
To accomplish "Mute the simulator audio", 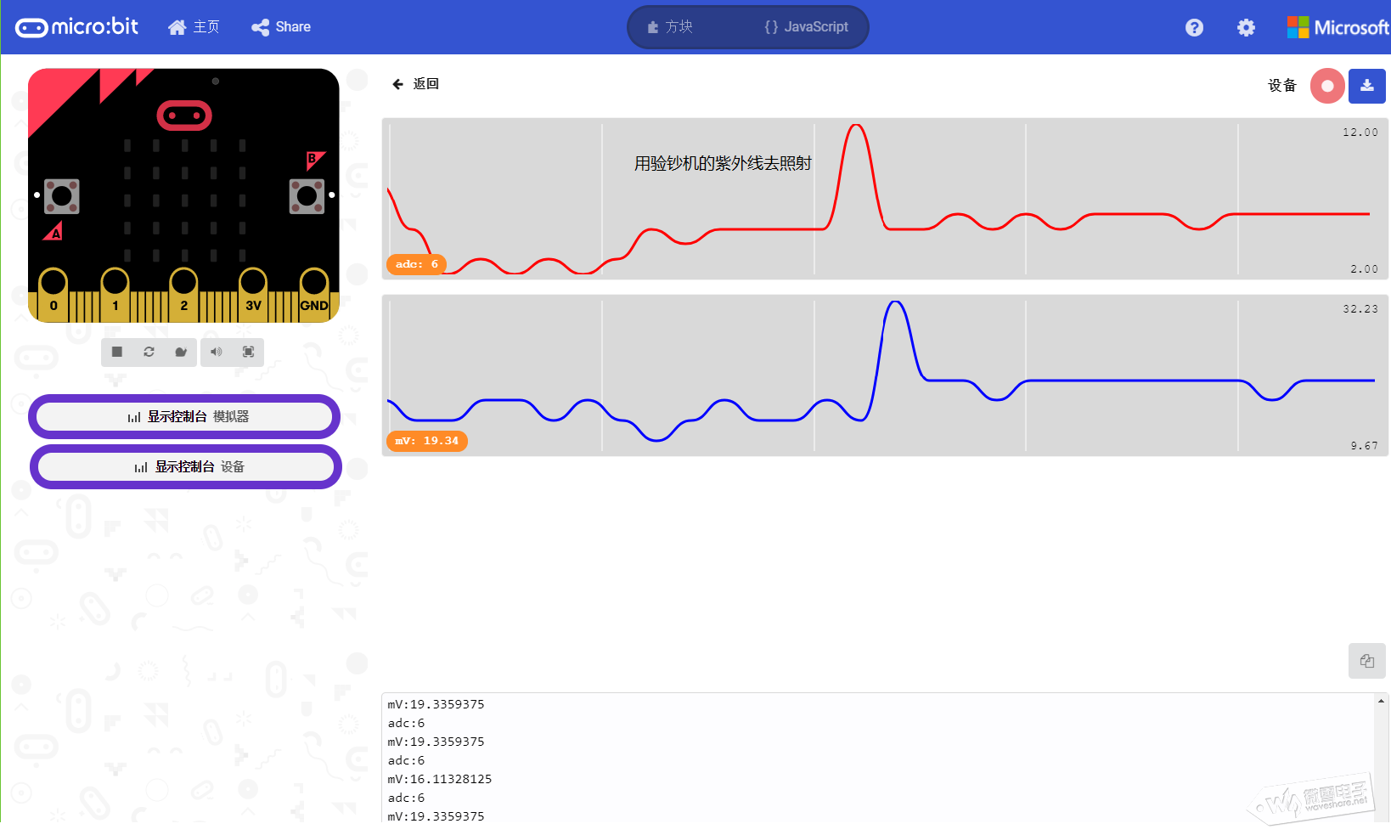I will tap(217, 352).
